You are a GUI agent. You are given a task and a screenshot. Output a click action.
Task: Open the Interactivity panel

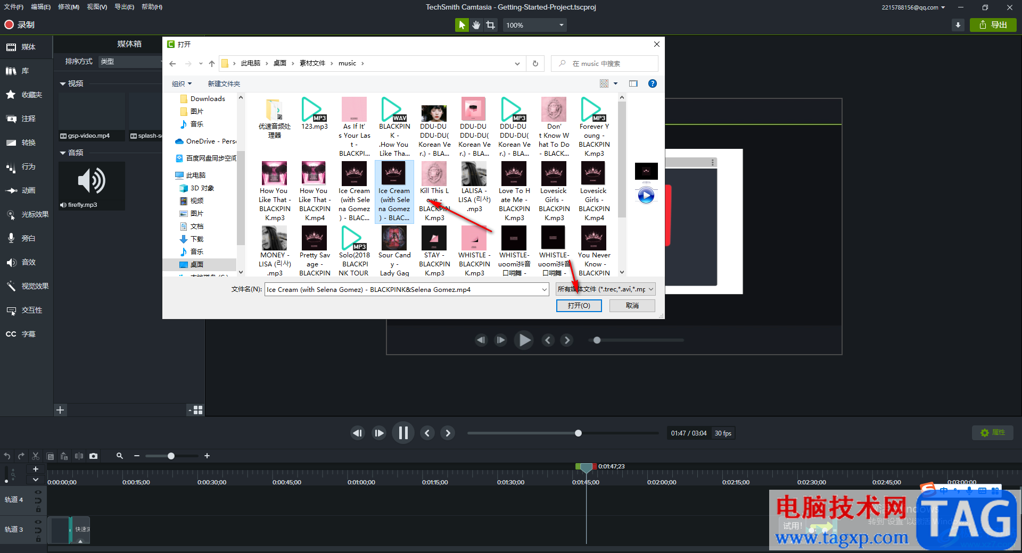pos(27,310)
